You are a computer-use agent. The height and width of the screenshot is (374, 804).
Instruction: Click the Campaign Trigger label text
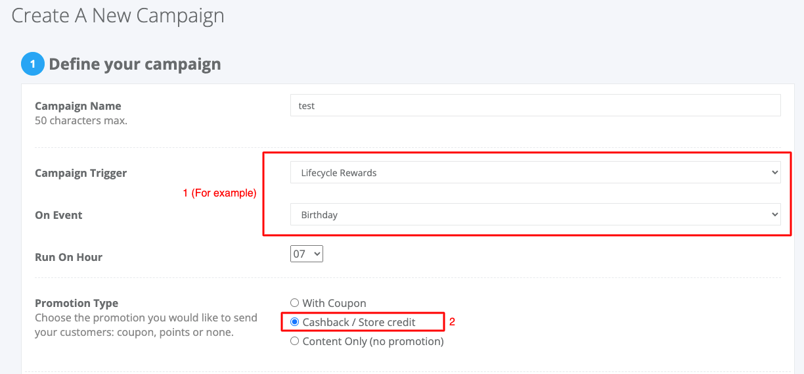point(81,174)
